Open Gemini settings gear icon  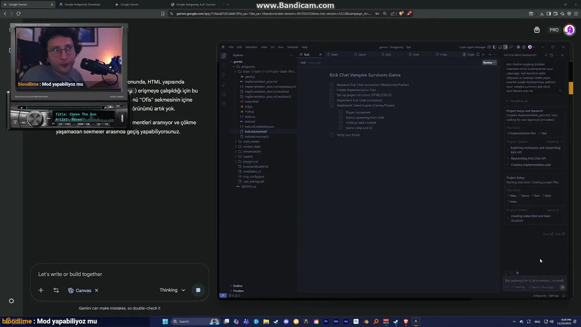(11, 301)
